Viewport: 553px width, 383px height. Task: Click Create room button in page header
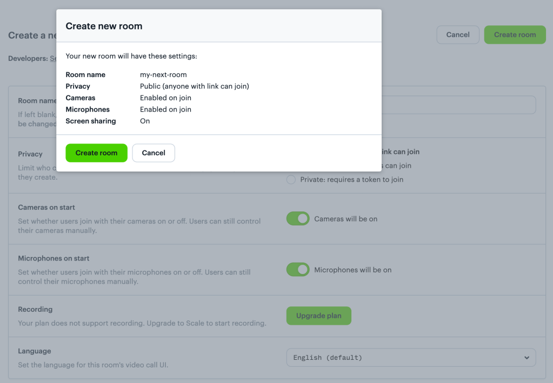click(x=515, y=35)
